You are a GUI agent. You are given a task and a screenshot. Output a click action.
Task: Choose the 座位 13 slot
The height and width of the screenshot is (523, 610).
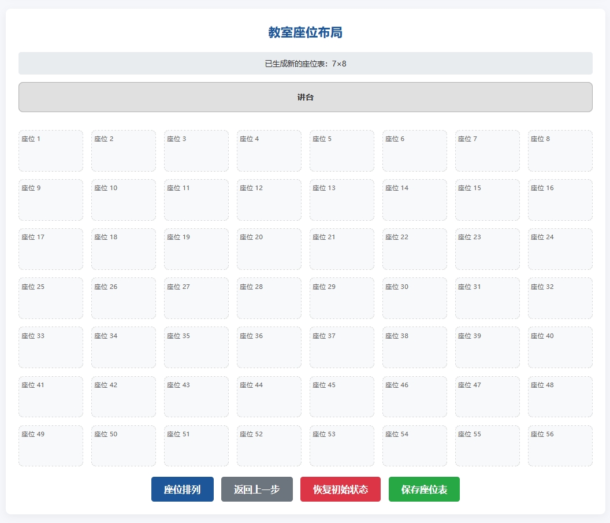342,200
